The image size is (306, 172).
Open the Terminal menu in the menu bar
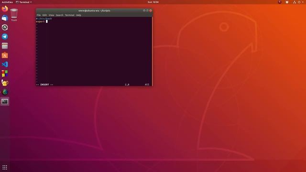coord(69,15)
